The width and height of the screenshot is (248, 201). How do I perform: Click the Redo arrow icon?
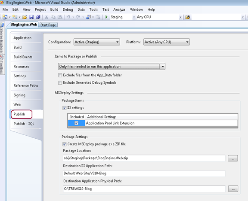click(78, 17)
